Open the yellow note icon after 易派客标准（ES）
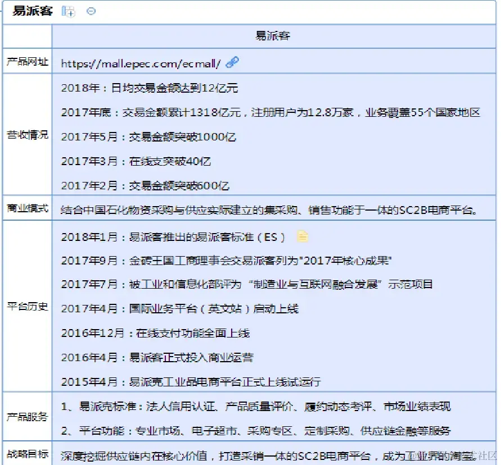The width and height of the screenshot is (501, 465). tap(303, 236)
